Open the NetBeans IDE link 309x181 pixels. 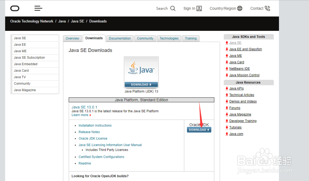(x=239, y=69)
